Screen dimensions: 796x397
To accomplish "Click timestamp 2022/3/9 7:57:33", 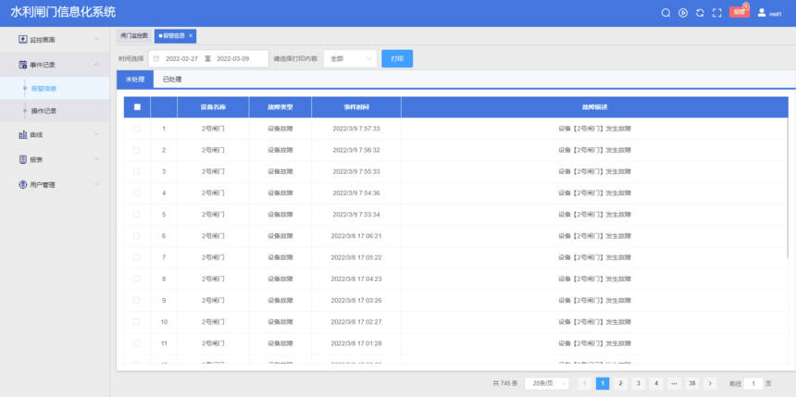I will (356, 129).
